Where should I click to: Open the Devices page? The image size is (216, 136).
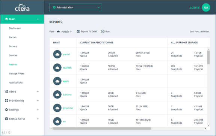(13, 55)
